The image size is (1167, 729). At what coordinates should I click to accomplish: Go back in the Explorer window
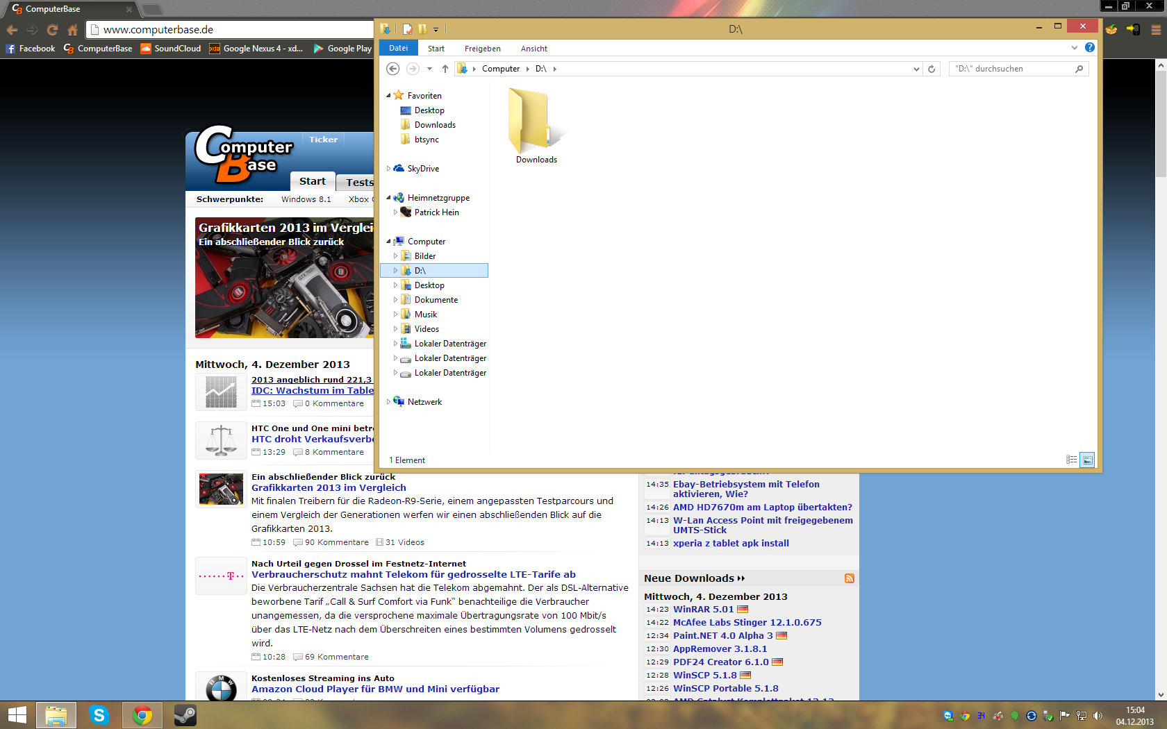click(392, 69)
